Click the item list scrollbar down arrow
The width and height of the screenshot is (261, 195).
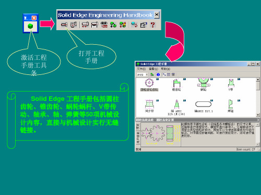pos(258,115)
